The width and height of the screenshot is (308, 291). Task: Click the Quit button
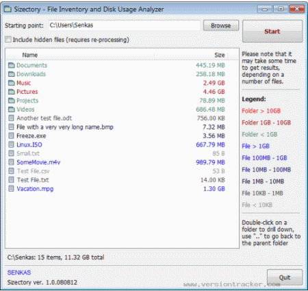[285, 277]
